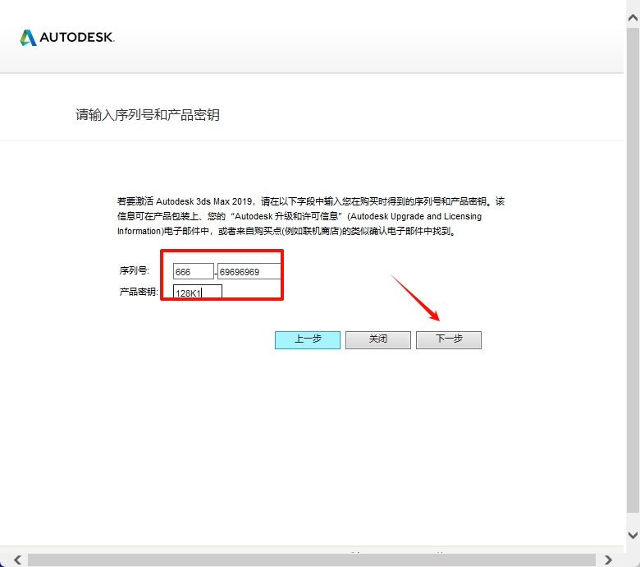The width and height of the screenshot is (640, 567).
Task: Select the product key field showing 128K1
Action: (198, 293)
